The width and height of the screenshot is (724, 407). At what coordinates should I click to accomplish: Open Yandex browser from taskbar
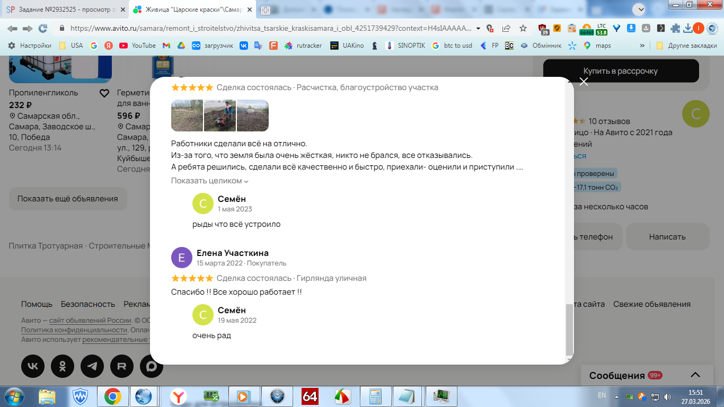[179, 396]
